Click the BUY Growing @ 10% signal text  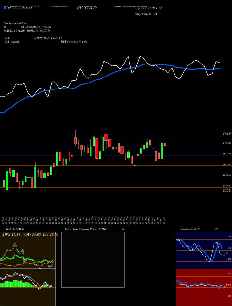(74, 42)
